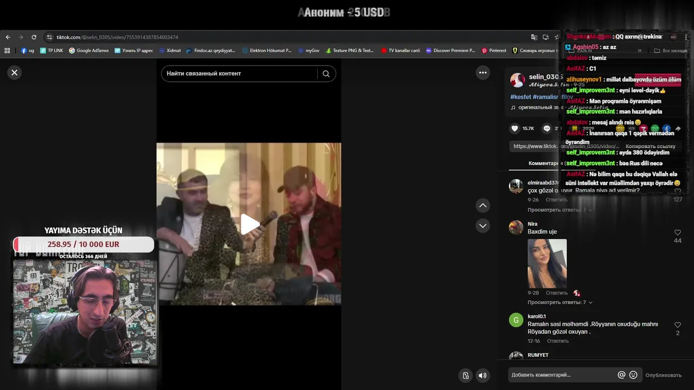The width and height of the screenshot is (694, 390).
Task: Open karol0.1's green G avatar
Action: (x=516, y=320)
